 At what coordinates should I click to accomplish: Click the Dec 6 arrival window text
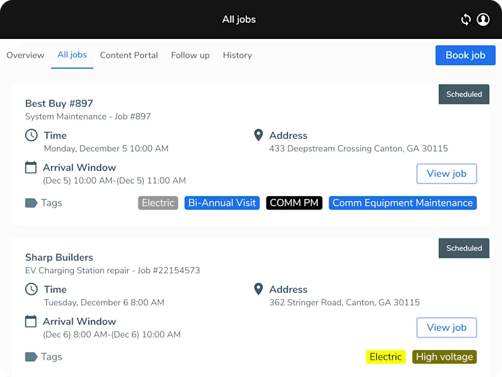point(112,334)
